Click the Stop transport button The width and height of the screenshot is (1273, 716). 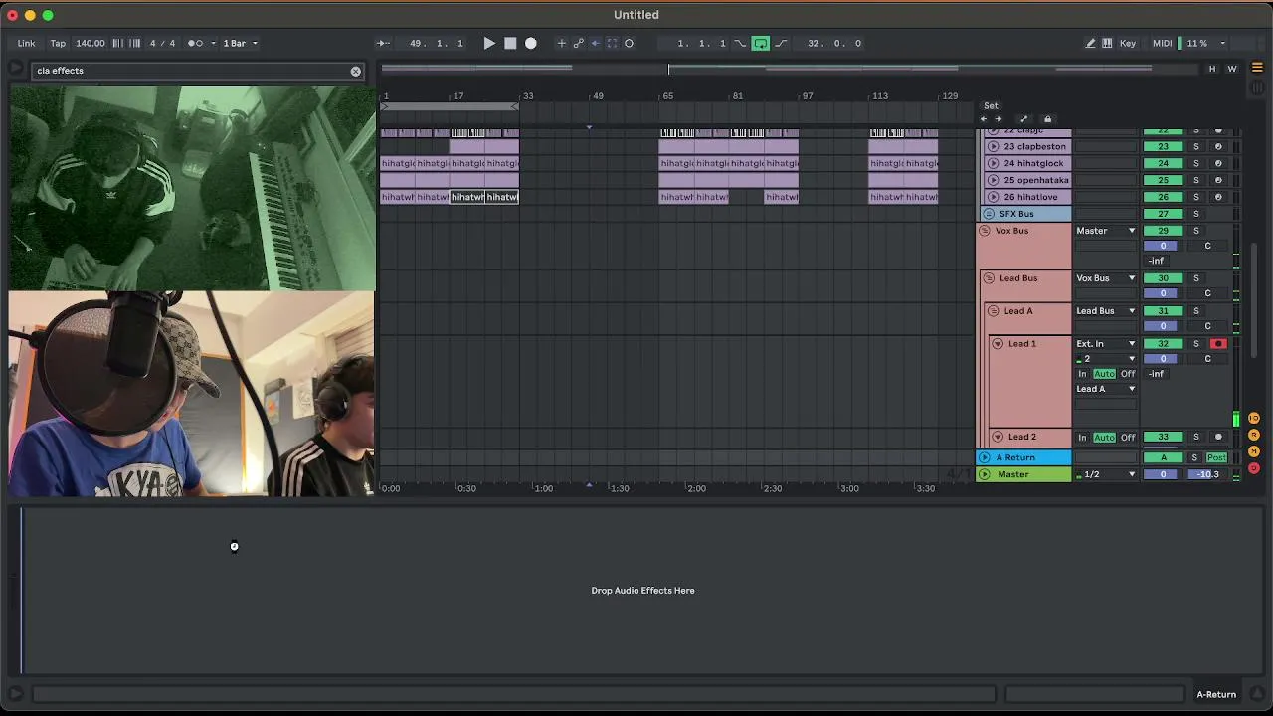click(510, 43)
